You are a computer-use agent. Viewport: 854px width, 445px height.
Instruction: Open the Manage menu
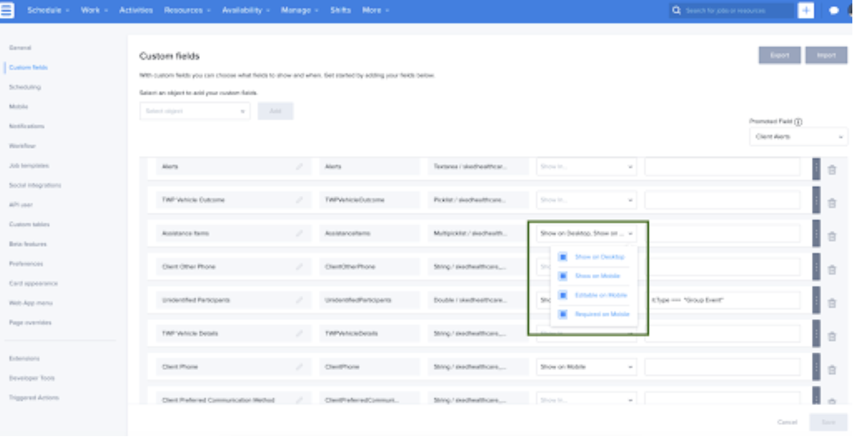click(300, 10)
